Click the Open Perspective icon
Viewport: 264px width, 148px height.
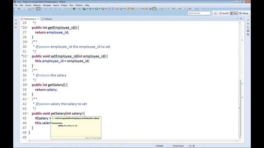click(x=215, y=13)
